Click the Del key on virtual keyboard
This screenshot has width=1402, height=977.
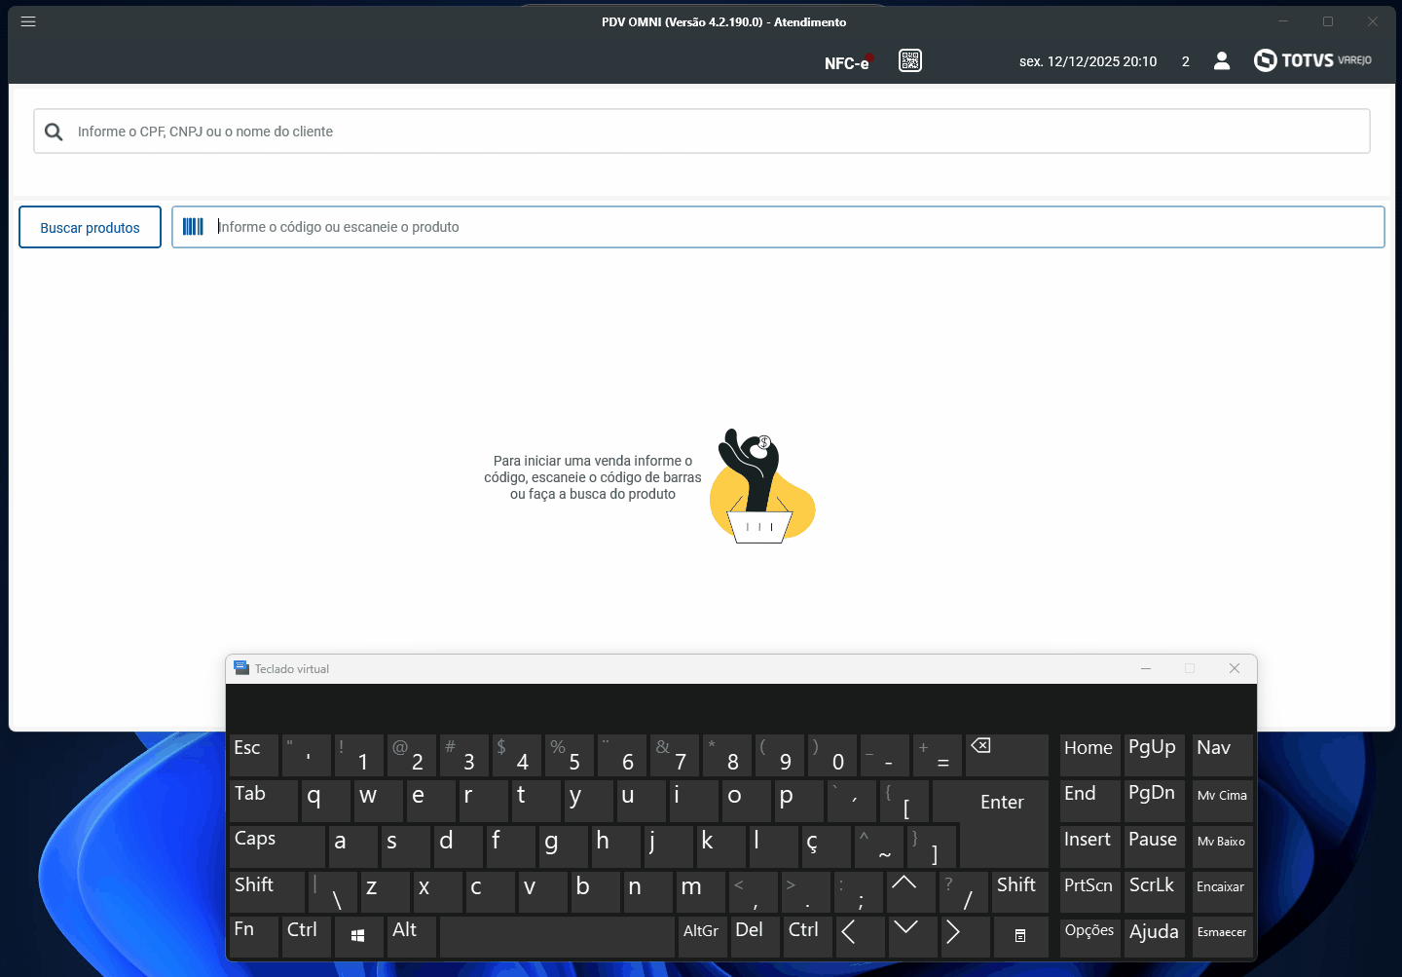pyautogui.click(x=756, y=936)
